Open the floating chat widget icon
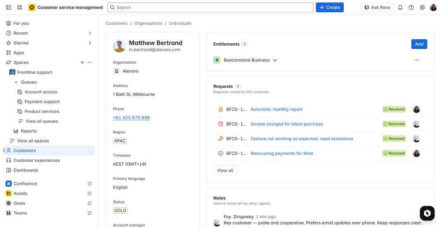Screen dimensions: 442x228 (427, 213)
